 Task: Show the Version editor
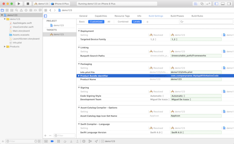208,4
